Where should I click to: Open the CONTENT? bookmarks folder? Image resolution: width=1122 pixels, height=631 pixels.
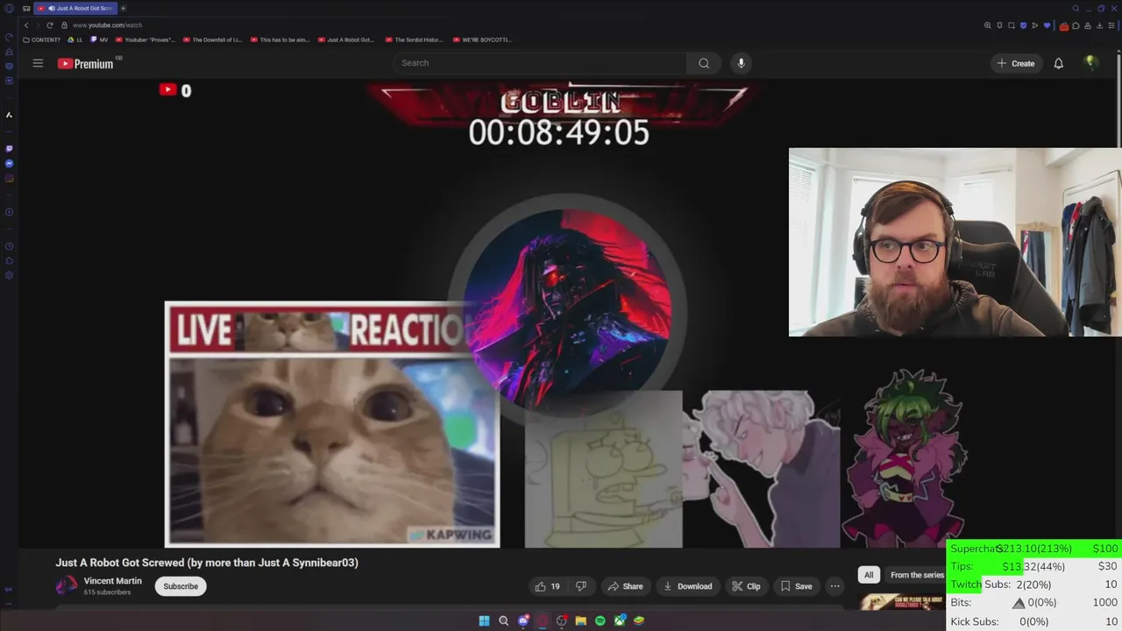coord(41,39)
